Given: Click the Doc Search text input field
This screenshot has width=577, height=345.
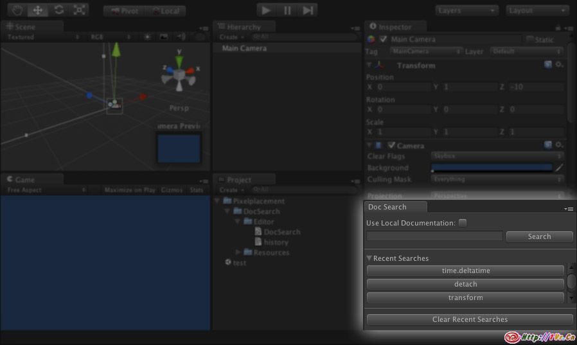Looking at the screenshot, I should [434, 236].
